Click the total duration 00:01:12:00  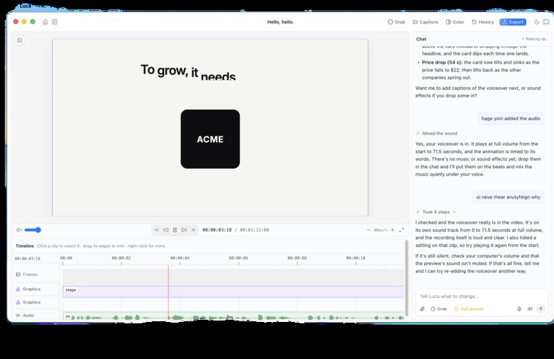click(254, 230)
